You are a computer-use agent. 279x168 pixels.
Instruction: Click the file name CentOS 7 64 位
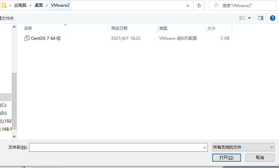46,38
